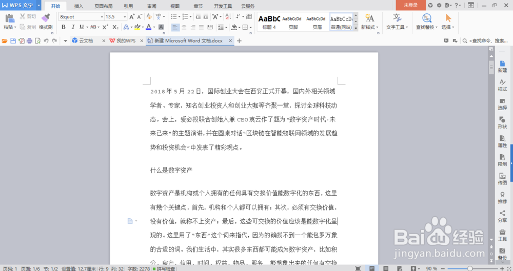Image resolution: width=513 pixels, height=271 pixels.
Task: Click the zoom slider handle in status bar
Action: [x=470, y=268]
